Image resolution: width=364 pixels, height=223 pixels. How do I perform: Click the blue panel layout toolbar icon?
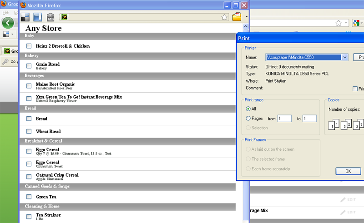(x=38, y=17)
